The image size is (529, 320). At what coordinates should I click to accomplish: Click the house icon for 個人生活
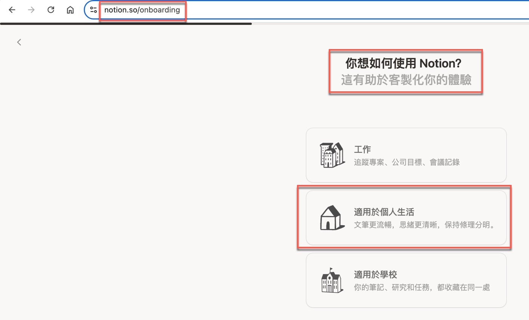[332, 217]
